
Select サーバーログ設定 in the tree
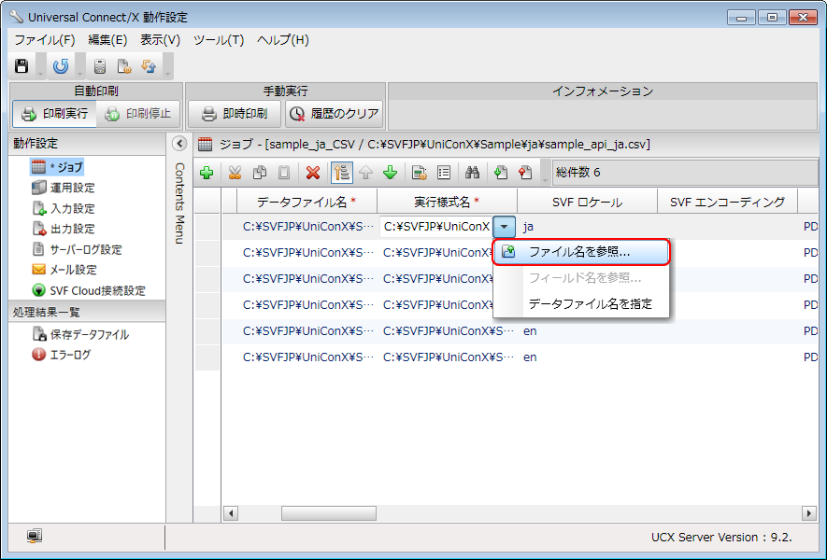tap(77, 249)
